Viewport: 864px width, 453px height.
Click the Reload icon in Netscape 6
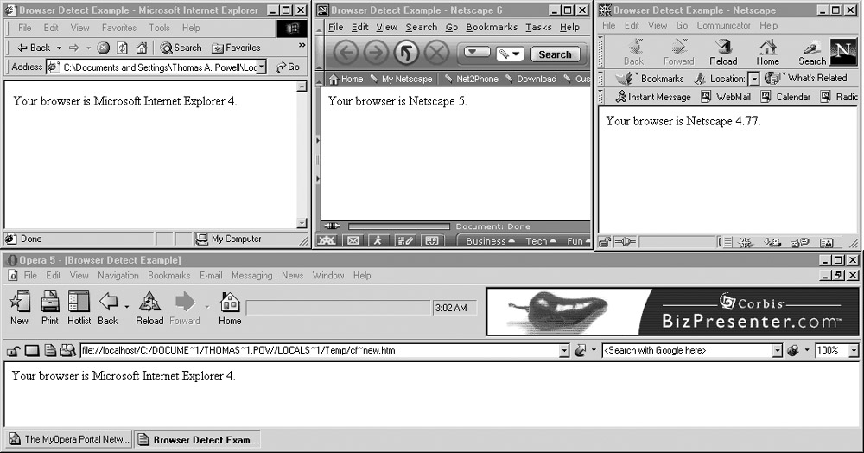[x=405, y=54]
